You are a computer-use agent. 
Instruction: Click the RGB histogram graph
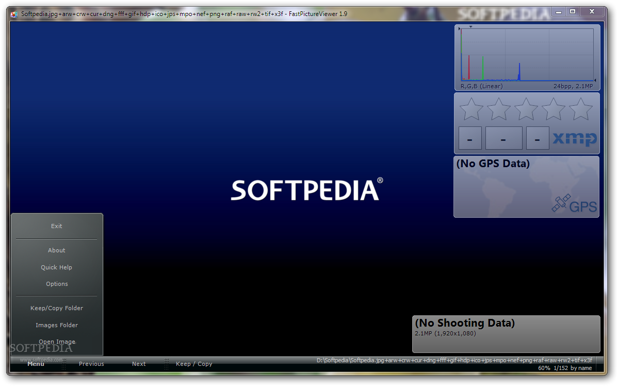tap(527, 54)
